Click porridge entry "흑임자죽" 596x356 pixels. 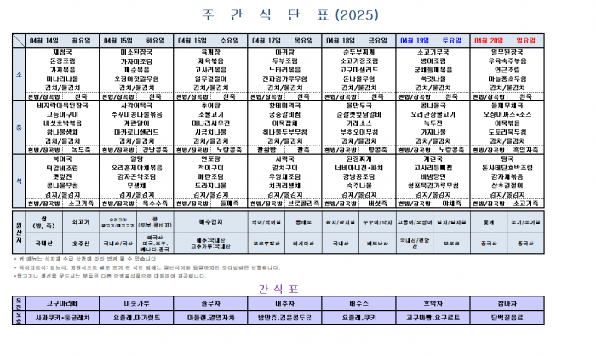[525, 150]
